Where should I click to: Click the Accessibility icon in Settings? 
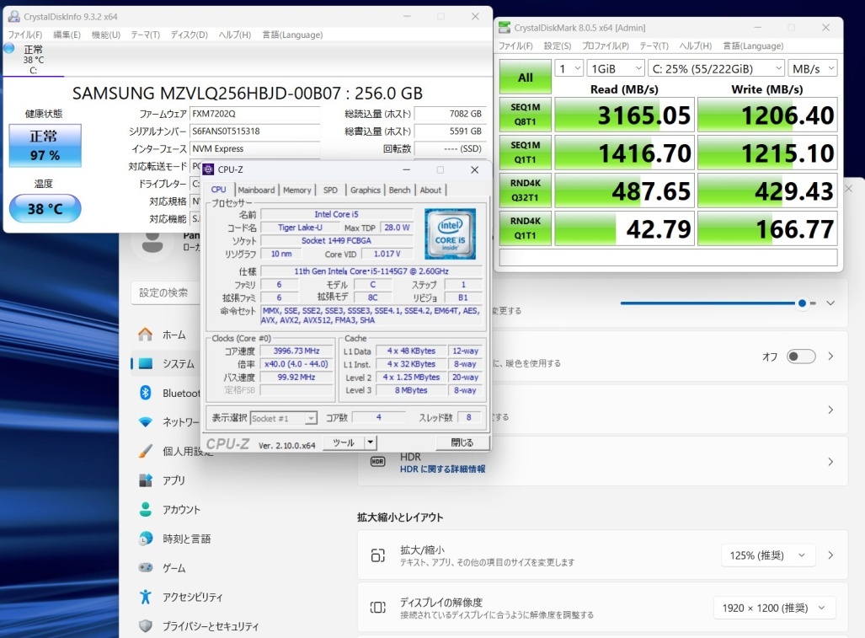point(145,597)
